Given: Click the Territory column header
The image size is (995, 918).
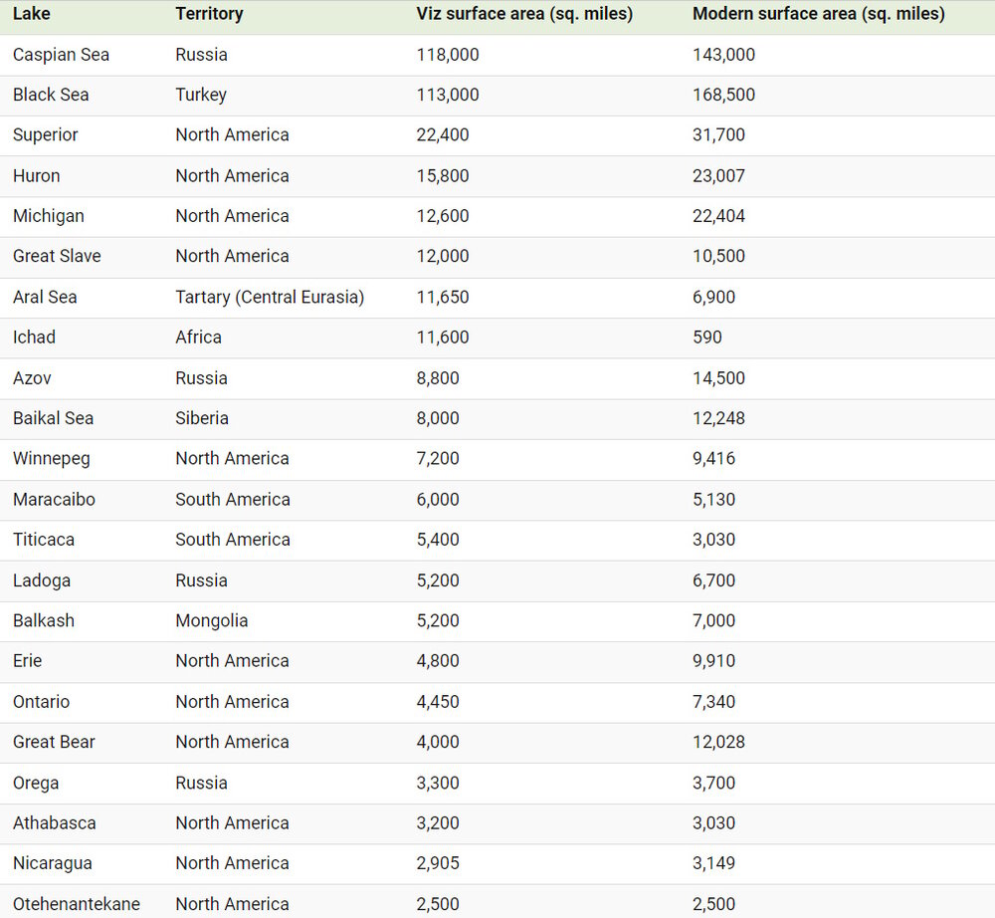Looking at the screenshot, I should (209, 14).
